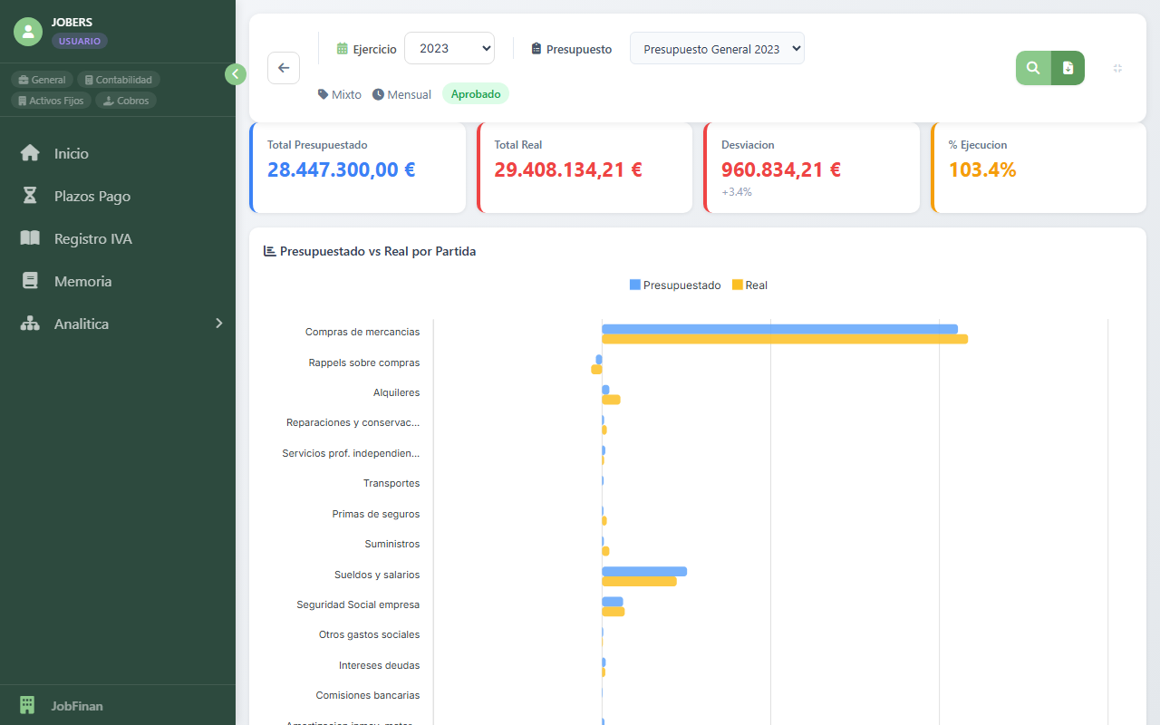Toggle Real series in chart legend

click(749, 285)
